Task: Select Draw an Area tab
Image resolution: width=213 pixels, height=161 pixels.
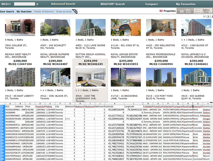Action: 64,11
